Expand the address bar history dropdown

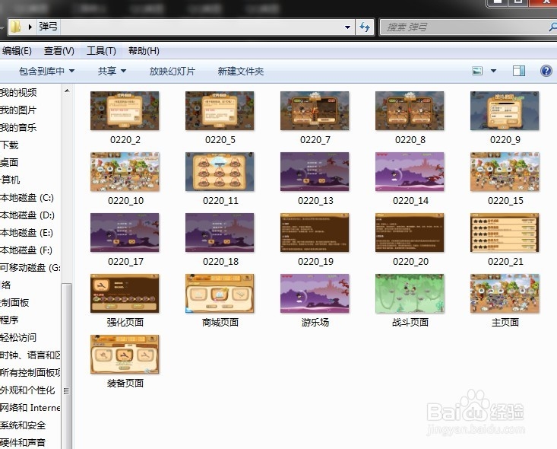click(x=347, y=27)
